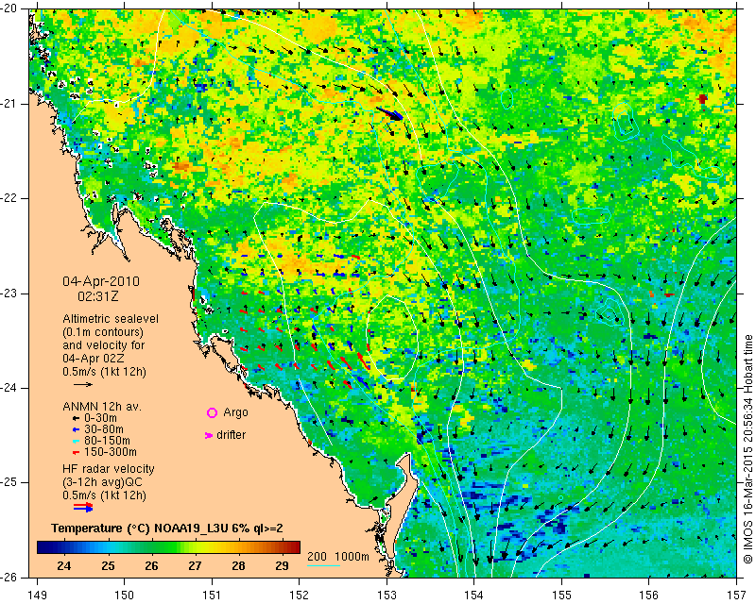Click the '80-150m' depth label
The width and height of the screenshot is (756, 604).
(x=107, y=441)
